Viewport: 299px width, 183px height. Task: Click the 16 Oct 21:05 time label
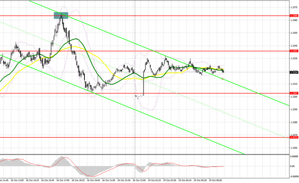pos(109,180)
